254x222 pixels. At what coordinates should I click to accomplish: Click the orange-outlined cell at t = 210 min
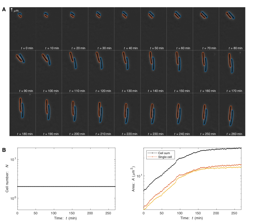point(99,109)
